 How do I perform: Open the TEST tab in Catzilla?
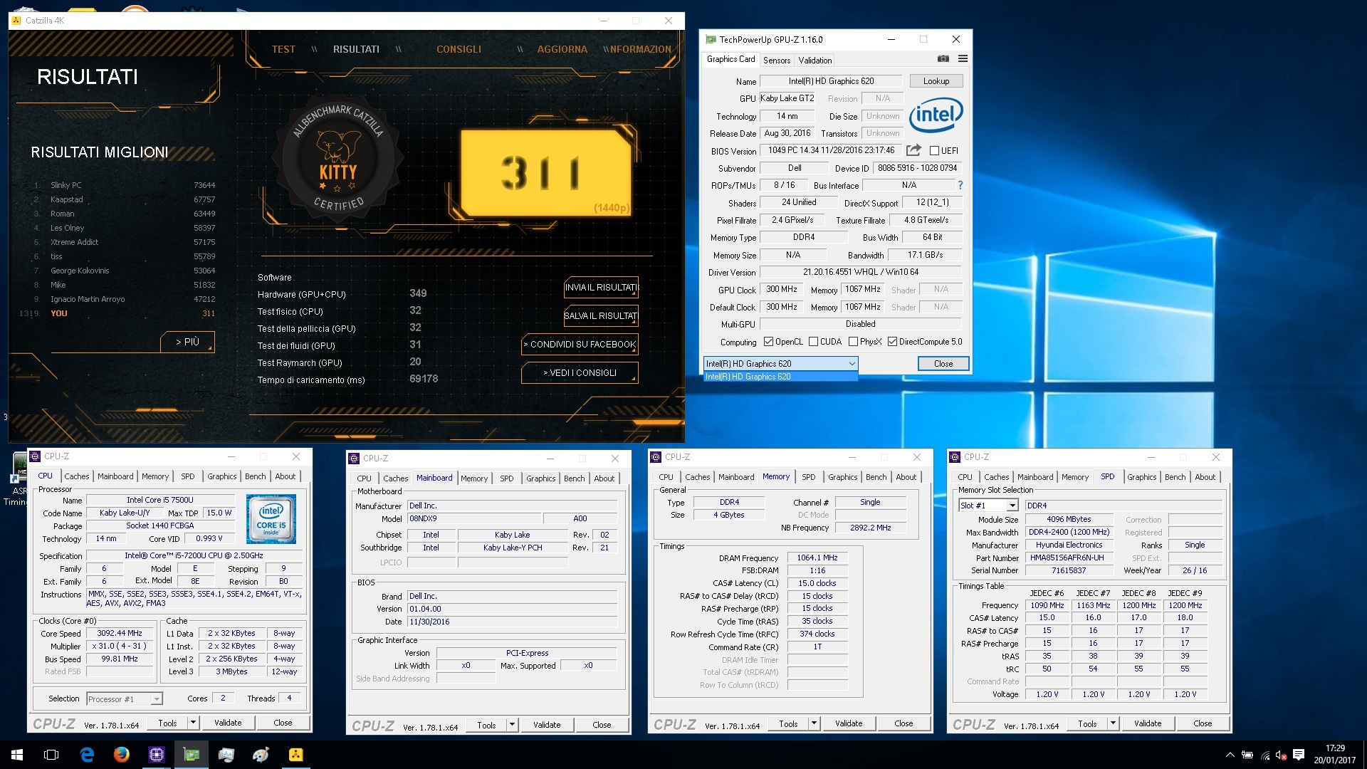tap(283, 49)
